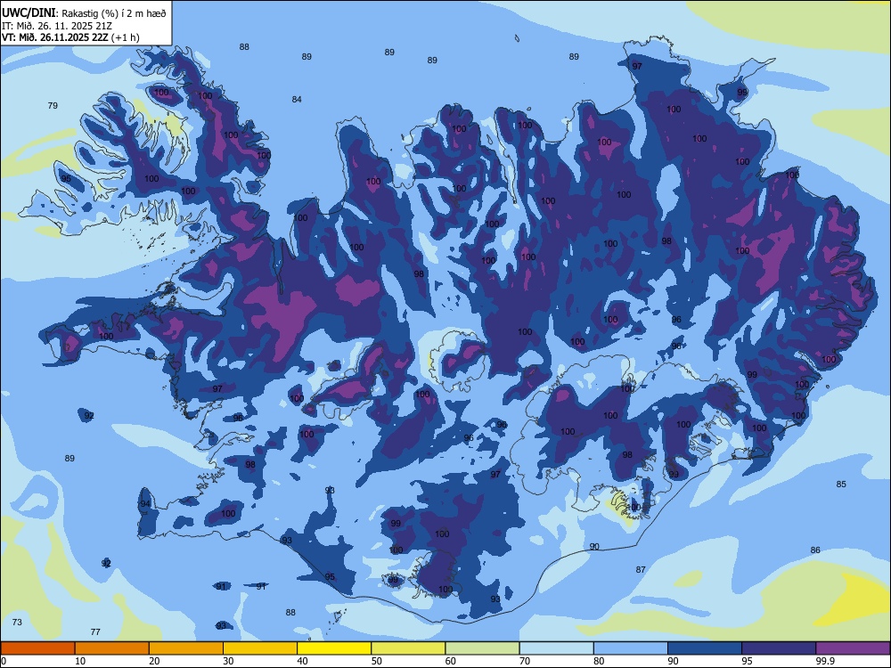This screenshot has width=891, height=668.
Task: Click the 95–99.9 dark indigo legend swatch
Action: (x=779, y=648)
